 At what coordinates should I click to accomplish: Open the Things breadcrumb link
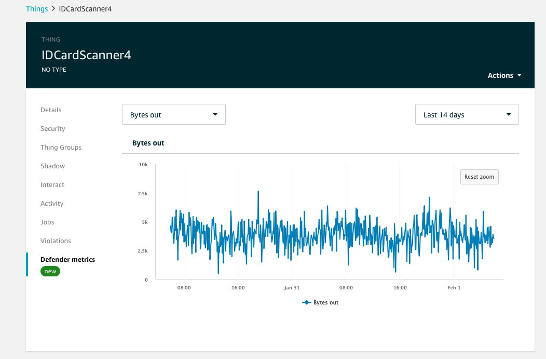tap(36, 9)
